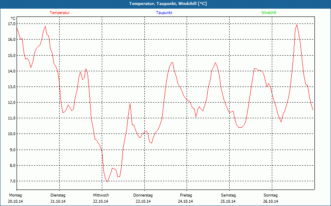Click the Montag day label
The width and height of the screenshot is (331, 206).
(x=15, y=195)
